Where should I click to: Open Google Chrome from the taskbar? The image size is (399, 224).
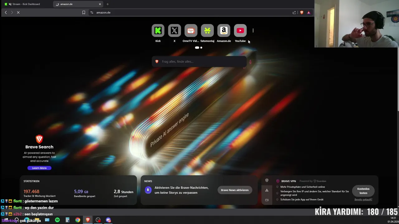78,220
